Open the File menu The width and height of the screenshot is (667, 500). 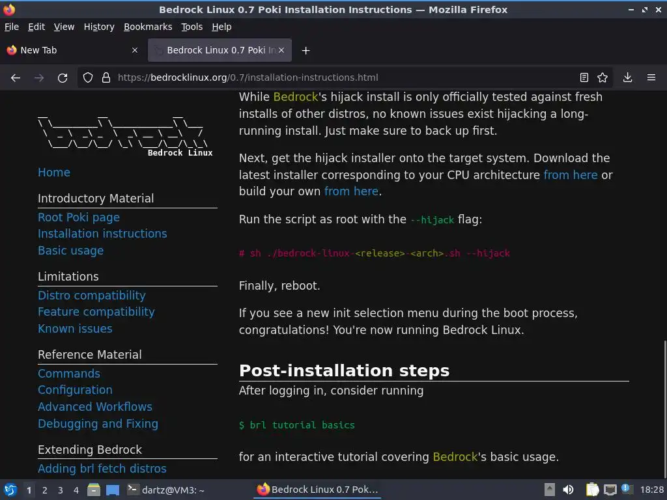(x=12, y=27)
